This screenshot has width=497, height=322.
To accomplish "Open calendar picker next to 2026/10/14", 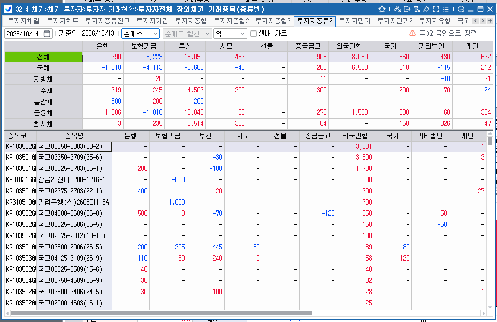I will point(47,34).
